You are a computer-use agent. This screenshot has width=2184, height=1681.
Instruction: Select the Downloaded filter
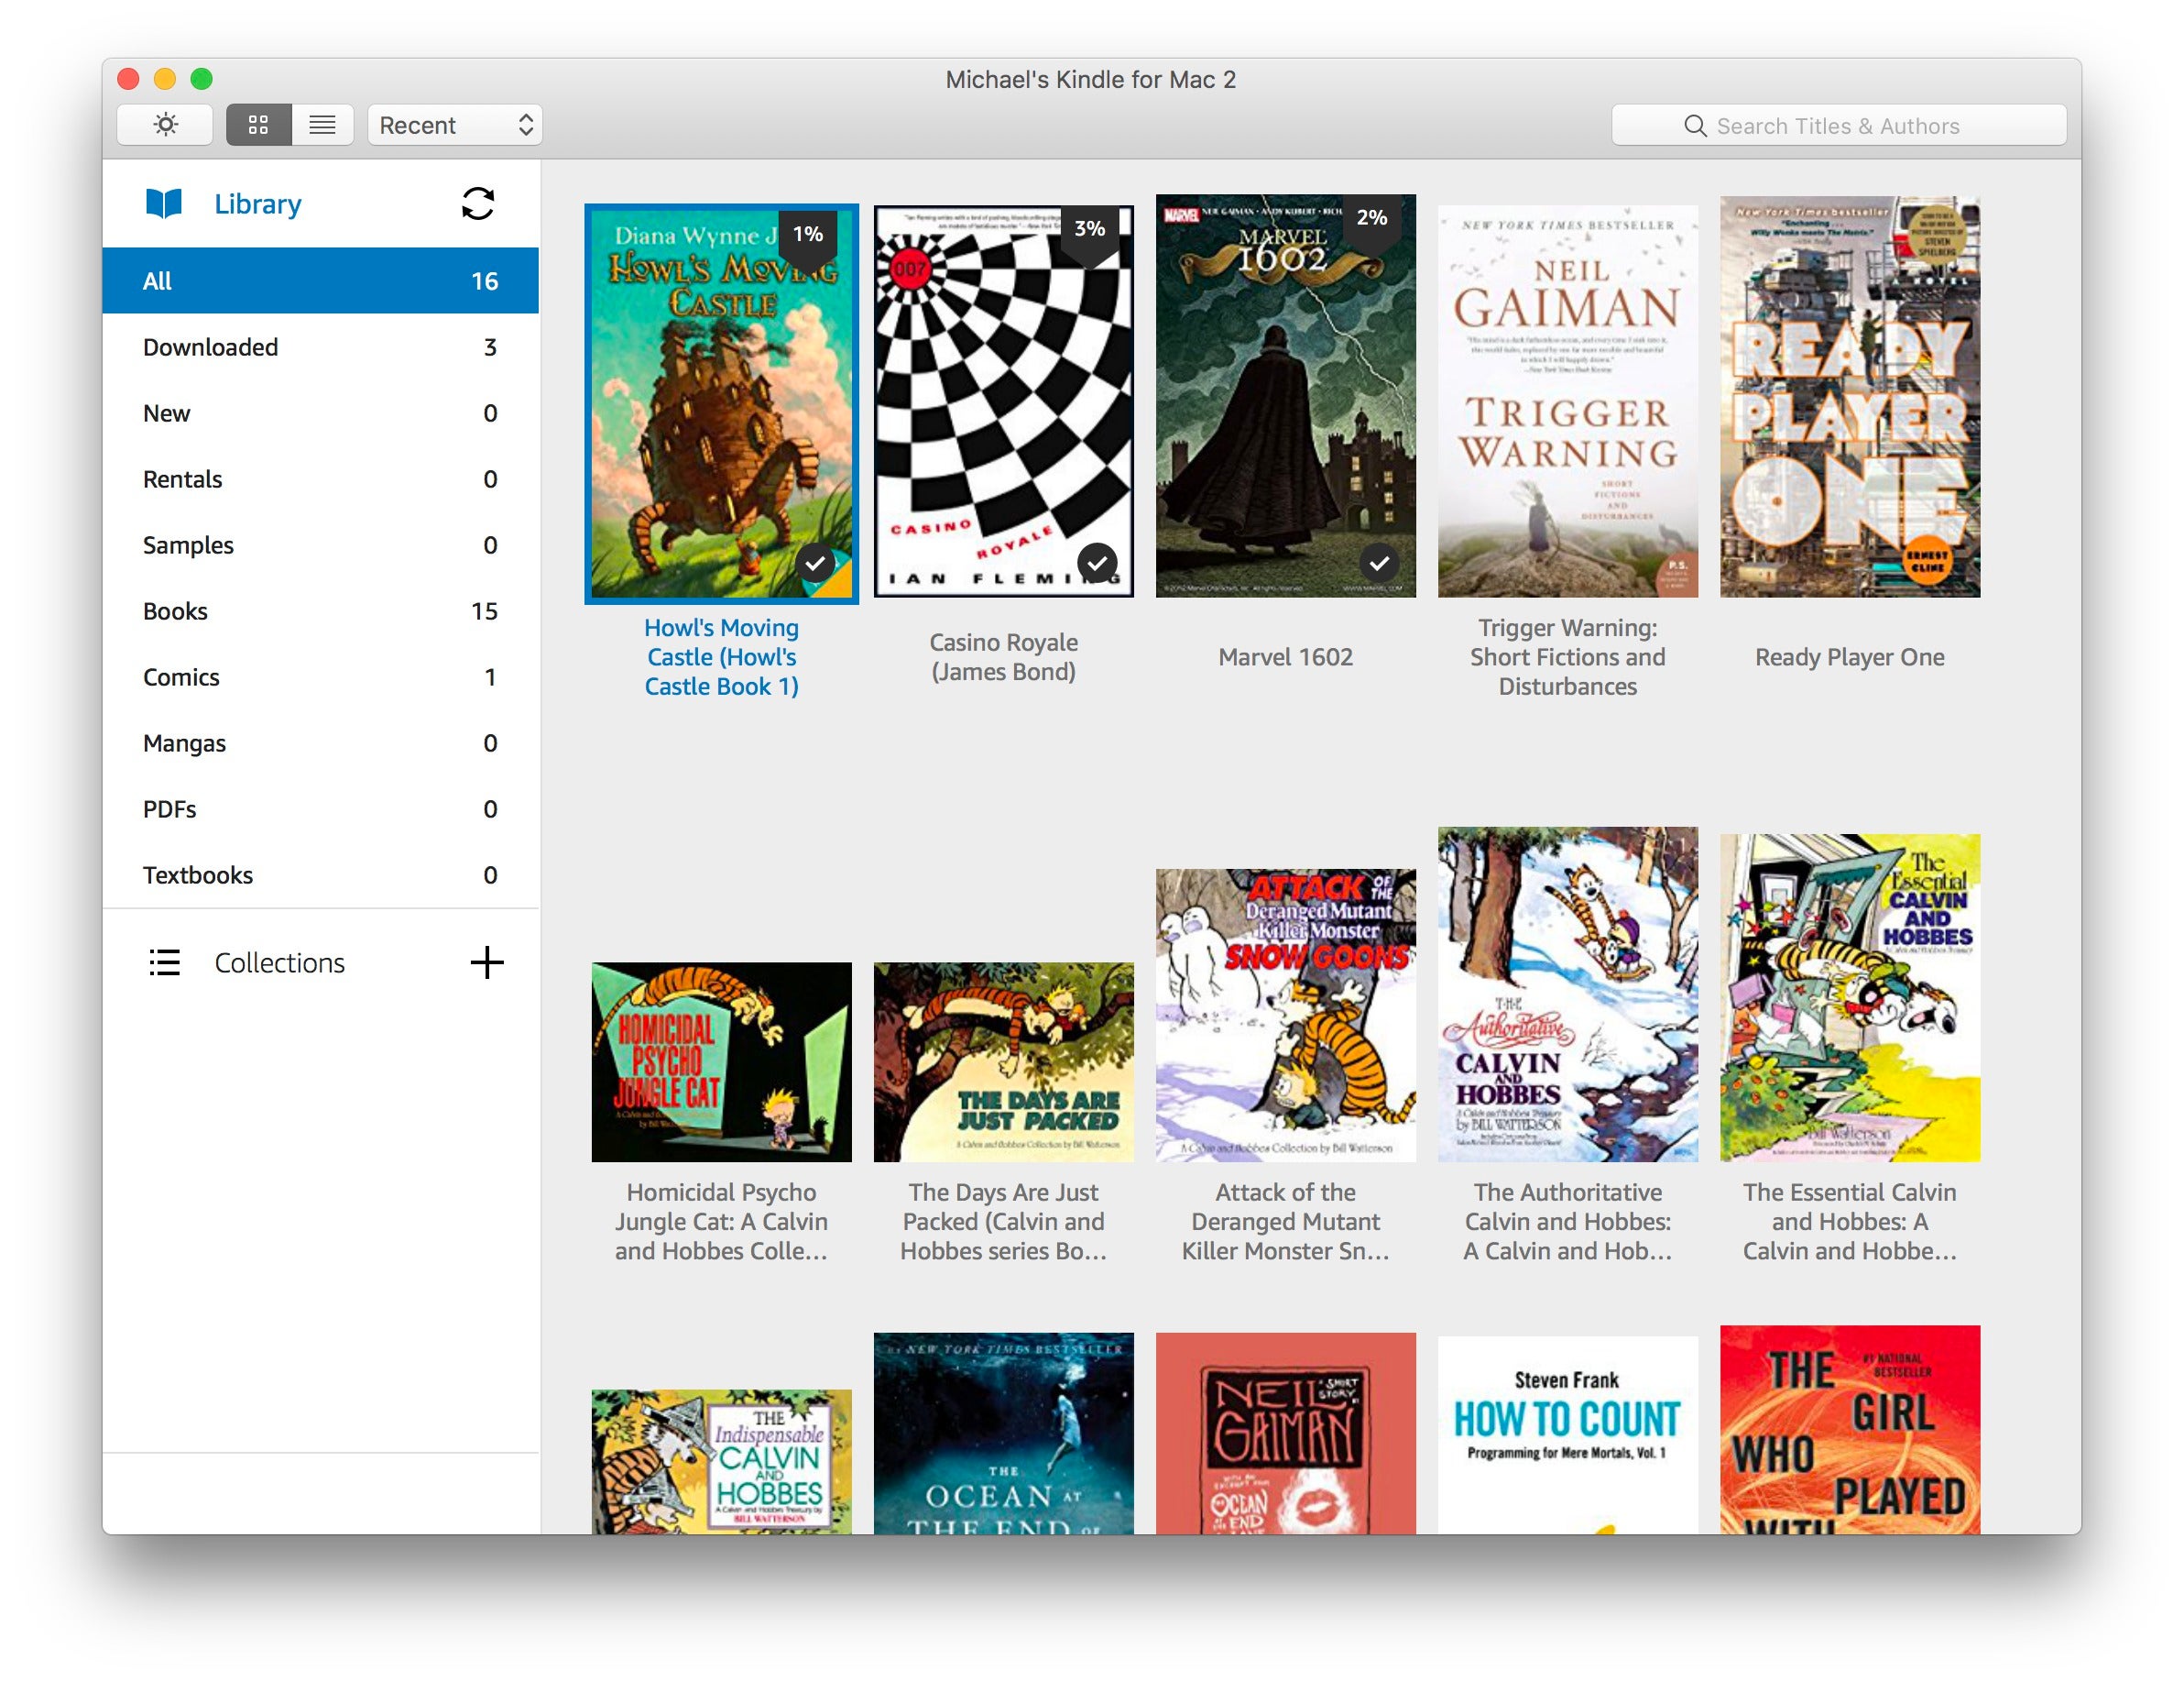click(x=320, y=347)
